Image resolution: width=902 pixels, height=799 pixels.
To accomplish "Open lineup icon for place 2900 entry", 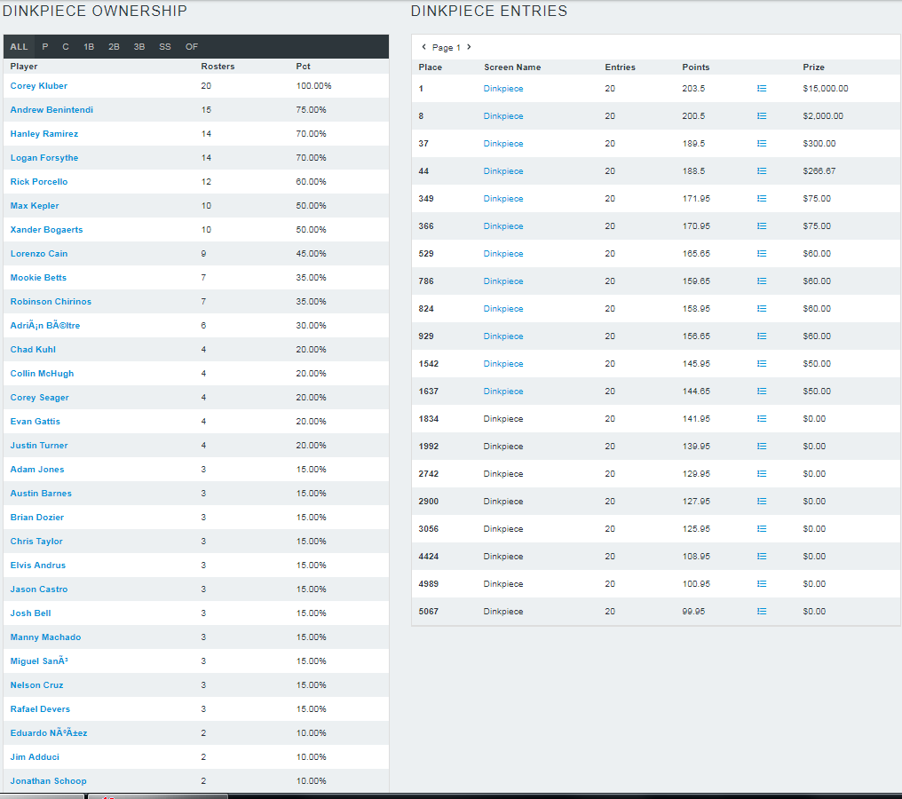I will coord(762,502).
